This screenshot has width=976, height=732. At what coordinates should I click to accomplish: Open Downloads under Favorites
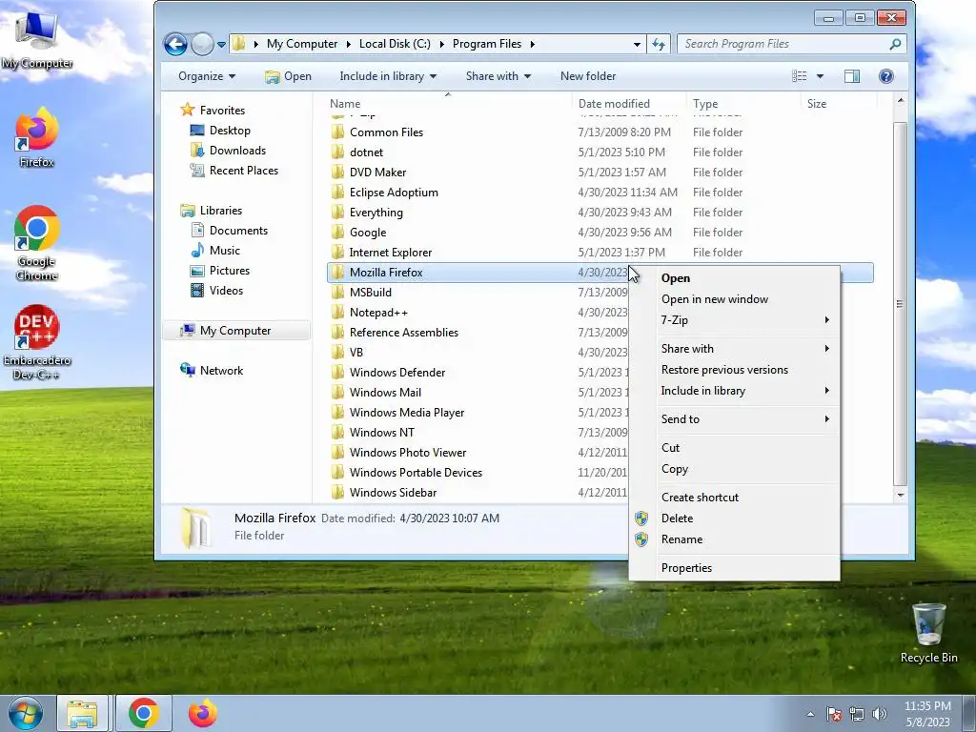tap(228, 150)
